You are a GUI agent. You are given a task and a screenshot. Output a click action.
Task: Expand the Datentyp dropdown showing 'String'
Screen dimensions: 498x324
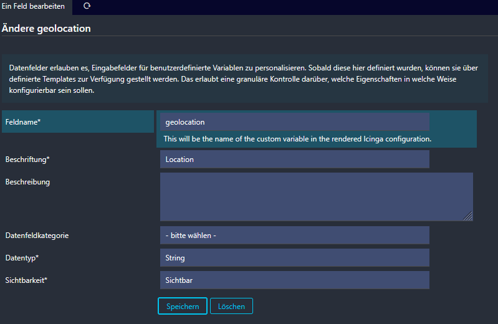[294, 258]
